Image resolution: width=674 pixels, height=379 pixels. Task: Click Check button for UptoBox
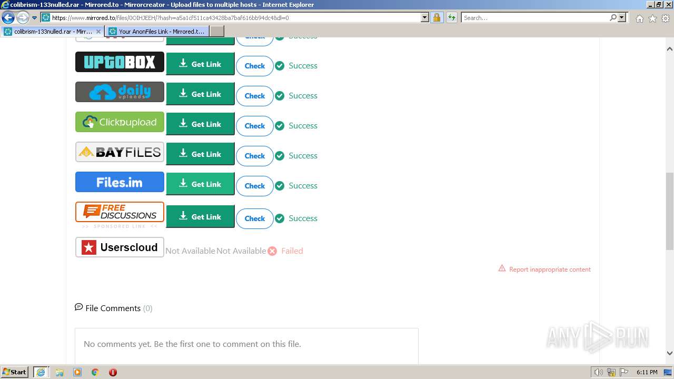pos(255,66)
